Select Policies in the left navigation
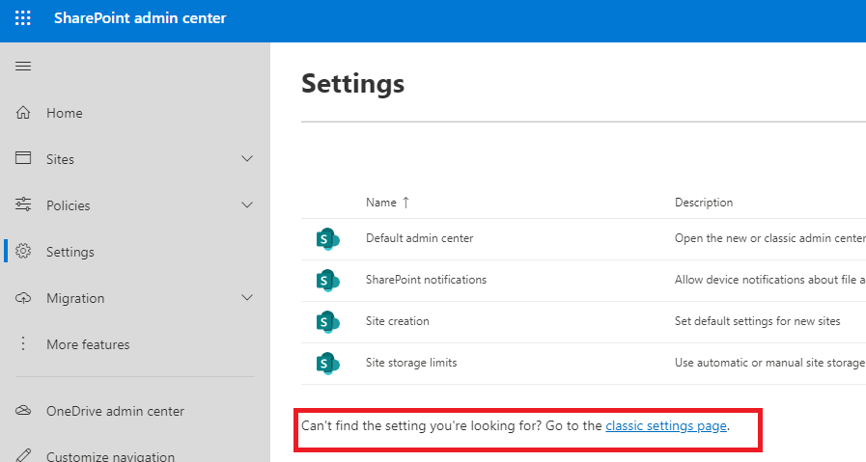 [68, 205]
